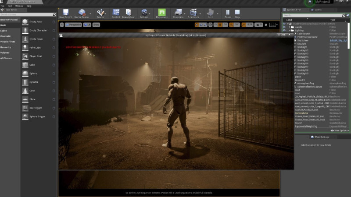The height and width of the screenshot is (197, 351).
Task: Open the Settings toolbar icon
Action: (144, 12)
